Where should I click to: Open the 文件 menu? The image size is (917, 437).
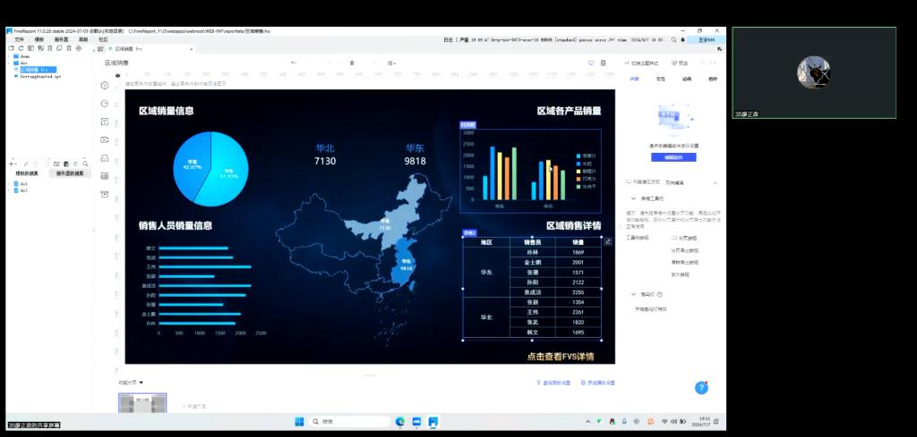coord(19,39)
